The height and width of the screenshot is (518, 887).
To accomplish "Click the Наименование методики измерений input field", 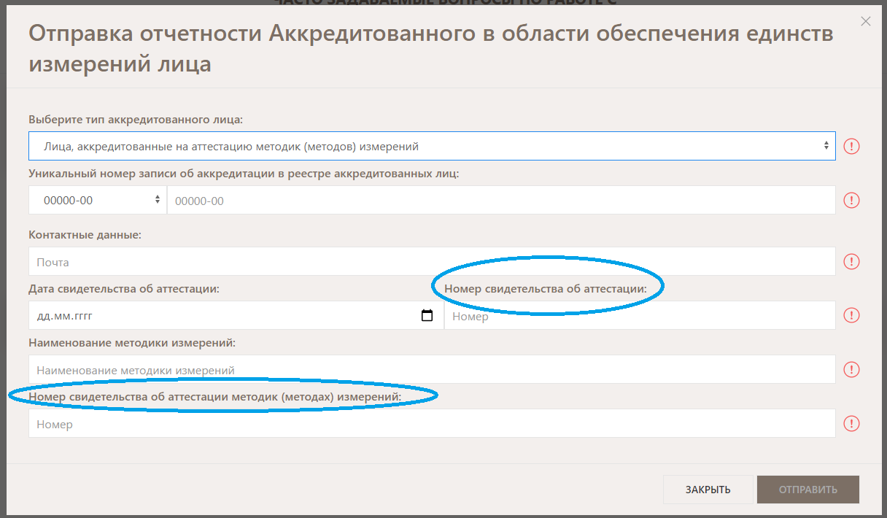I will click(x=431, y=369).
